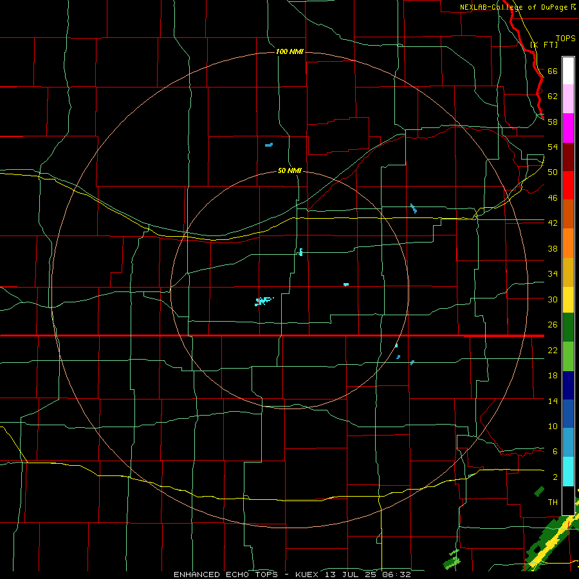Click the legend value 66

click(553, 71)
